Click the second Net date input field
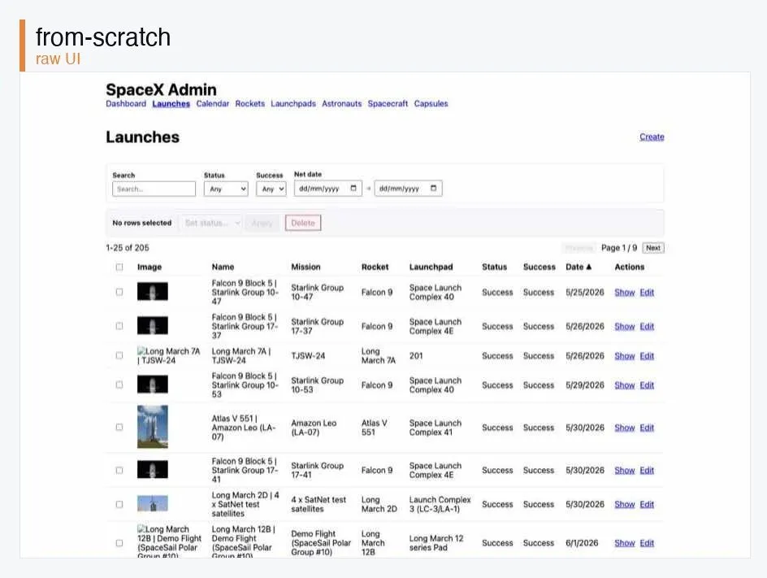767x578 pixels. pyautogui.click(x=409, y=189)
